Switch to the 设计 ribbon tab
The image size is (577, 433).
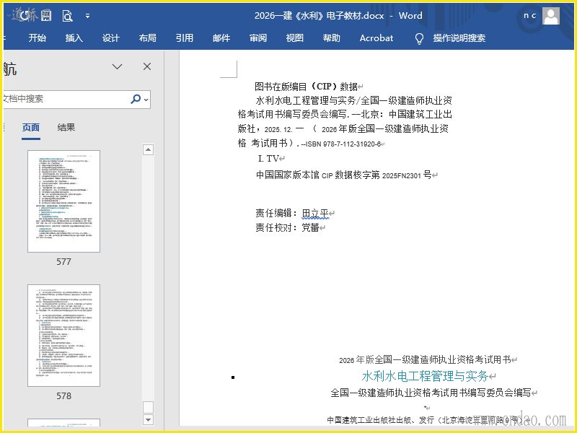tap(111, 38)
